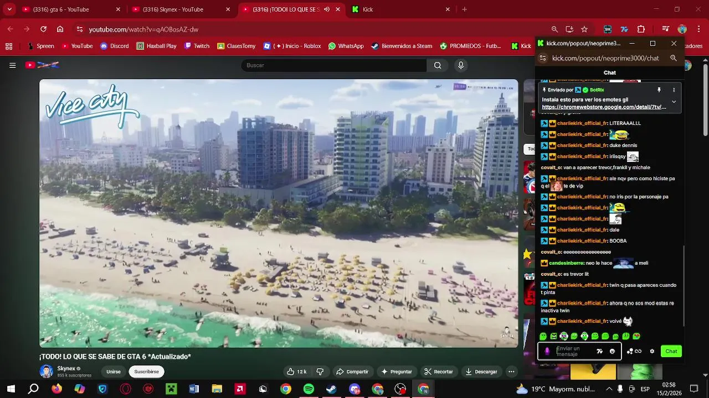View site info for Kick popout
709x398 pixels.
click(x=543, y=58)
